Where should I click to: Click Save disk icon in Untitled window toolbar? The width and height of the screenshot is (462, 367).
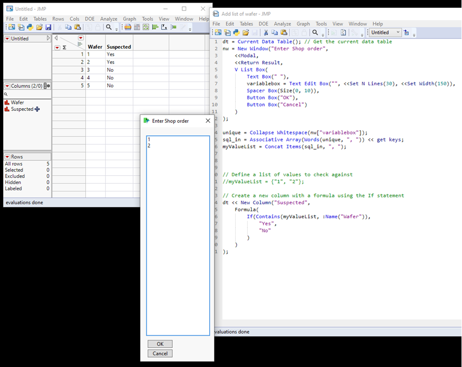(x=48, y=28)
